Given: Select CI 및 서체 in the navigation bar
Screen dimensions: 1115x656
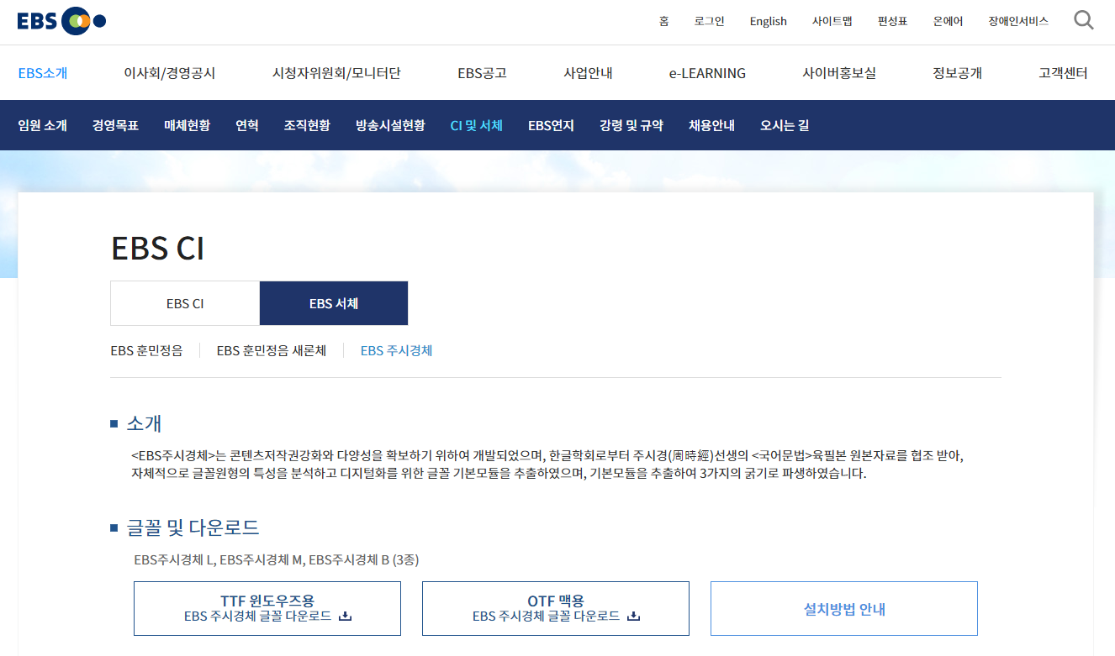Looking at the screenshot, I should [x=476, y=124].
